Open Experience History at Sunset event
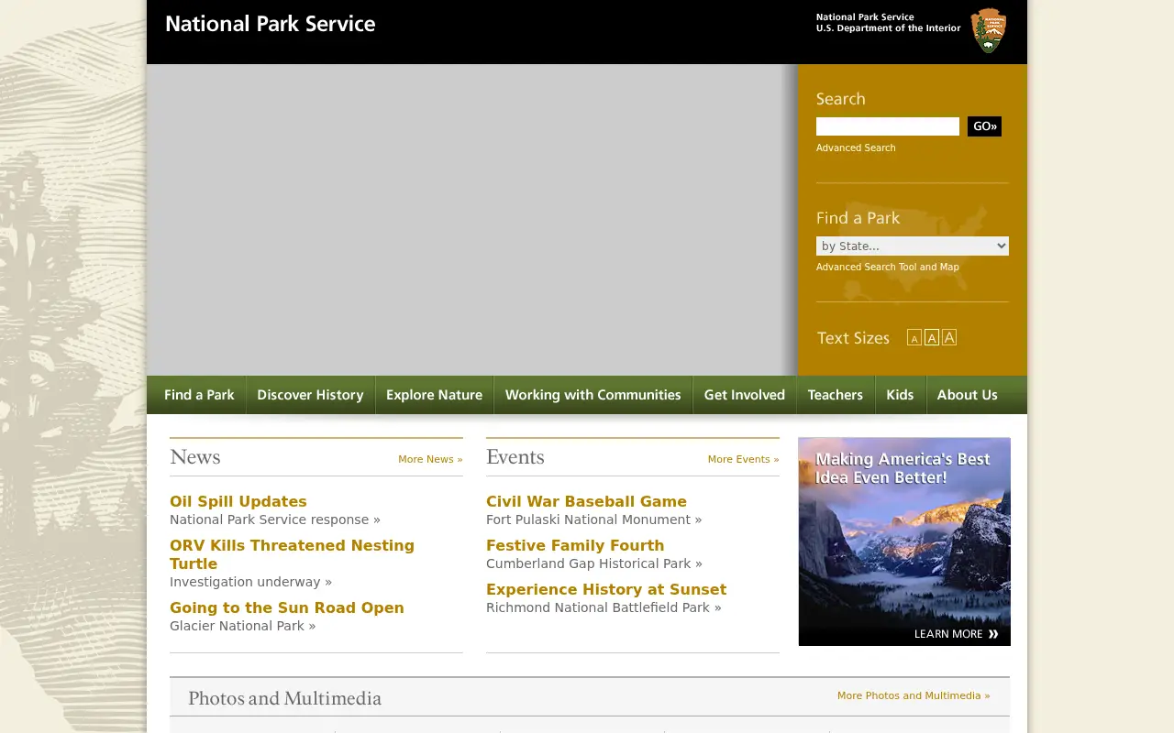1174x733 pixels. click(x=606, y=589)
